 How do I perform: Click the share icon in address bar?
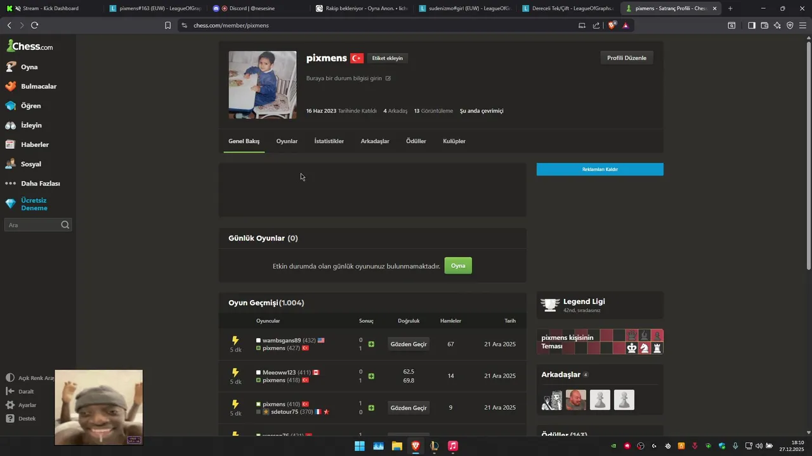[596, 25]
